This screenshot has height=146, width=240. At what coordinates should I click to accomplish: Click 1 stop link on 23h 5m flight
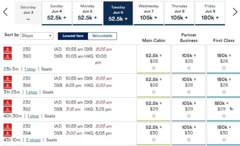[30, 69]
